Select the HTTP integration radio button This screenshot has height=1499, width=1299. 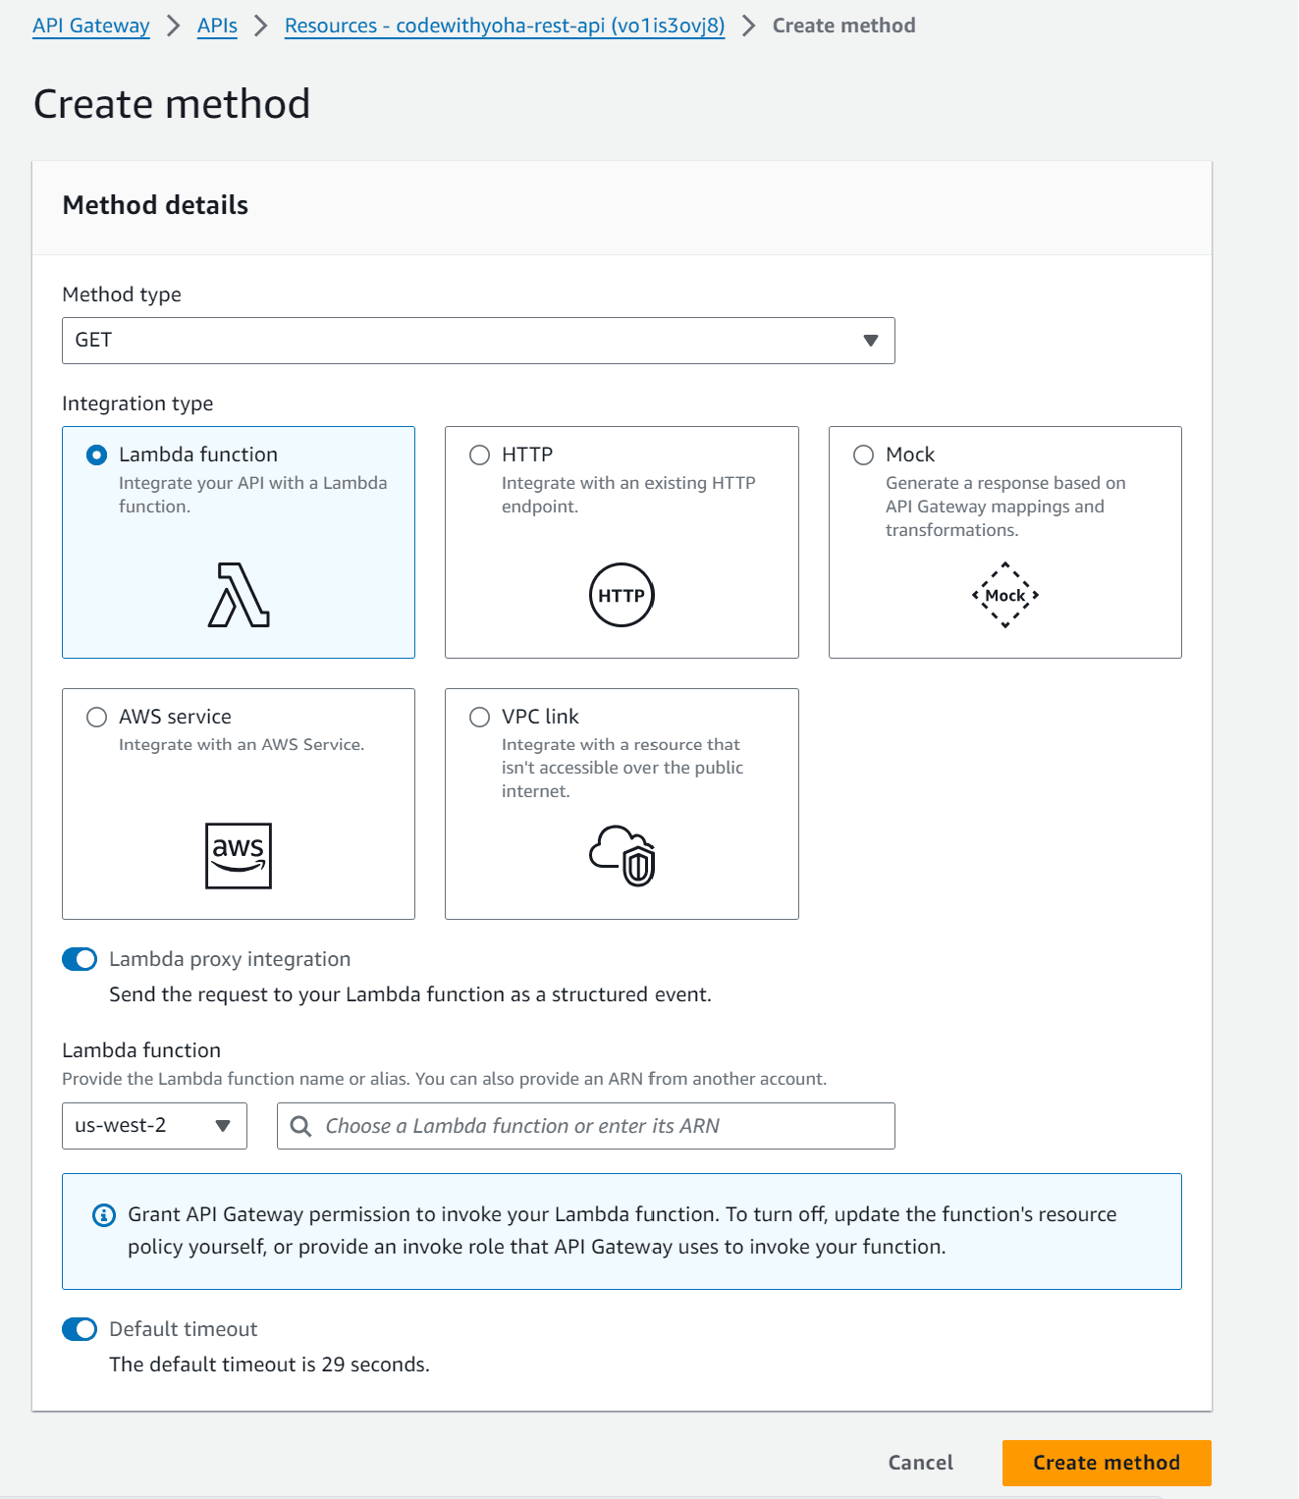tap(479, 455)
